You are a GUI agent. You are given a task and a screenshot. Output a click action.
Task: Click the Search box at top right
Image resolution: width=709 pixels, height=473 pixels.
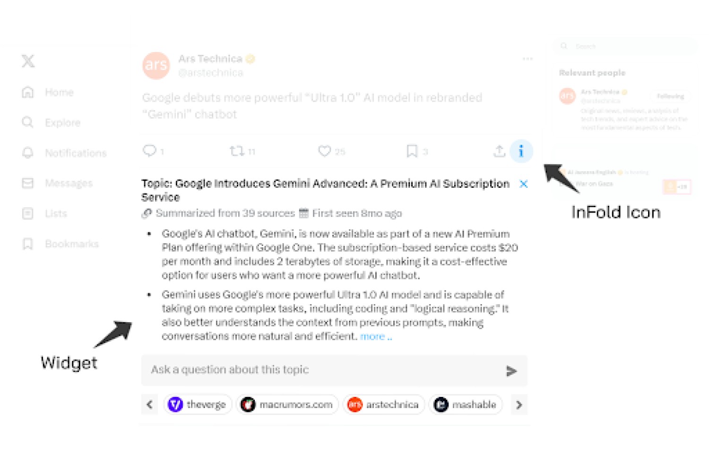point(625,46)
